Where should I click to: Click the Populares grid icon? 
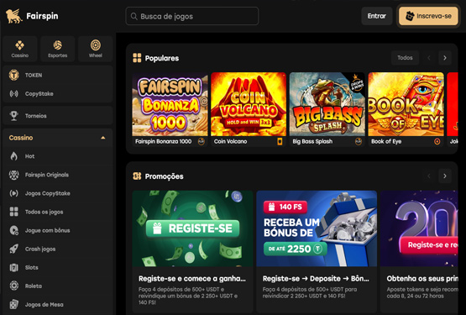(x=137, y=58)
